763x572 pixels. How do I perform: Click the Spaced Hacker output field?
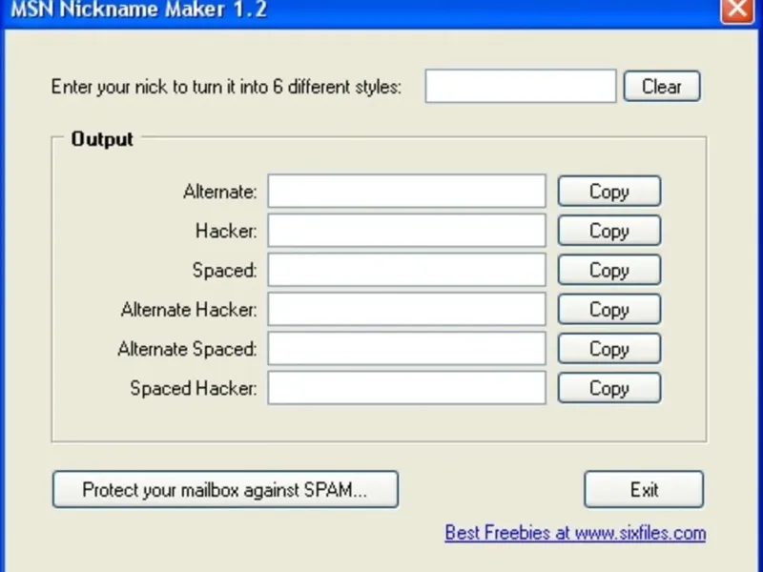[x=407, y=388]
